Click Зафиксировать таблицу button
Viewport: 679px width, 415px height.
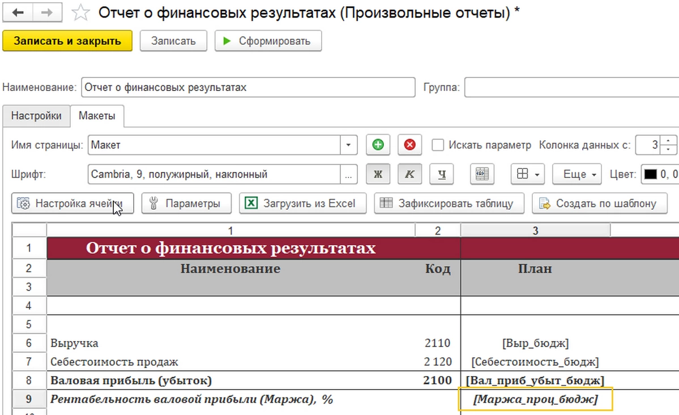coord(449,203)
